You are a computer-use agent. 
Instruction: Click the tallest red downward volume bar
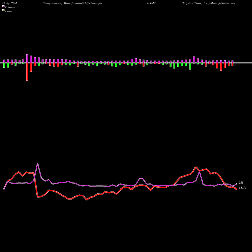point(27,72)
